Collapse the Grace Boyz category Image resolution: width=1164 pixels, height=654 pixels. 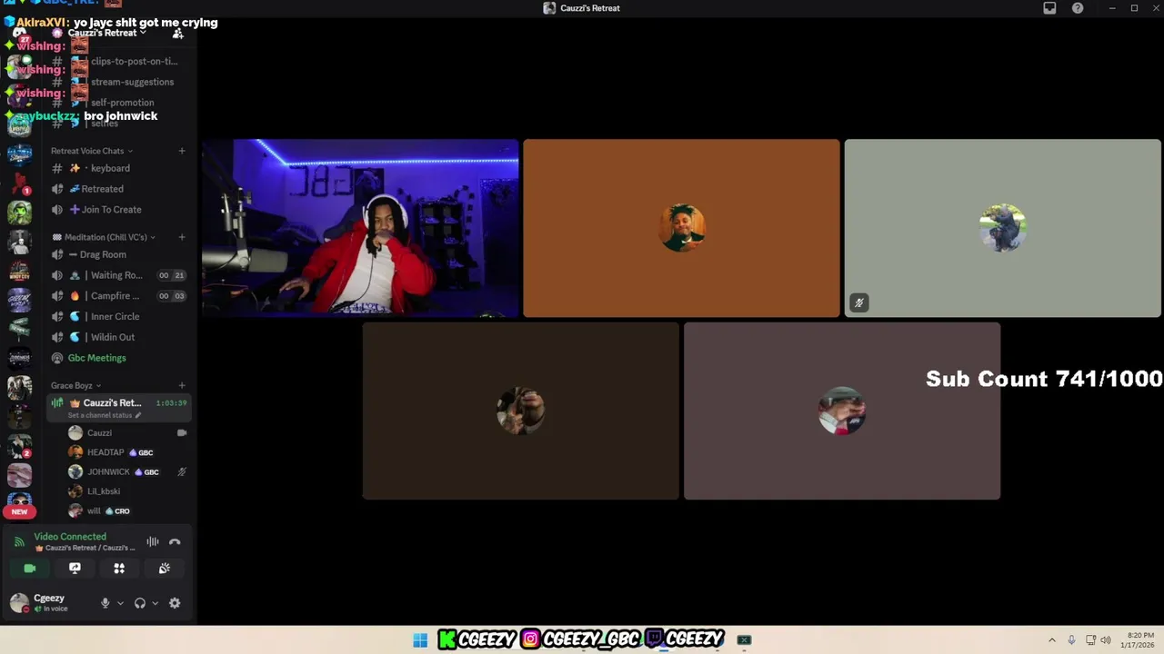click(75, 385)
